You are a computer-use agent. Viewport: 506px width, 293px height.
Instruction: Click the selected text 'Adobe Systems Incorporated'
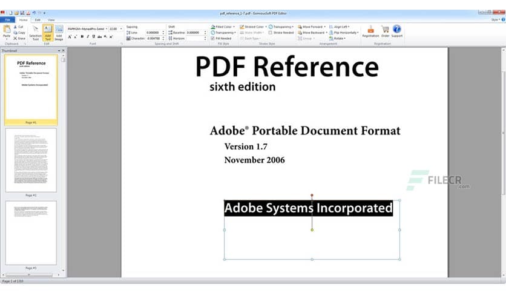pos(309,208)
